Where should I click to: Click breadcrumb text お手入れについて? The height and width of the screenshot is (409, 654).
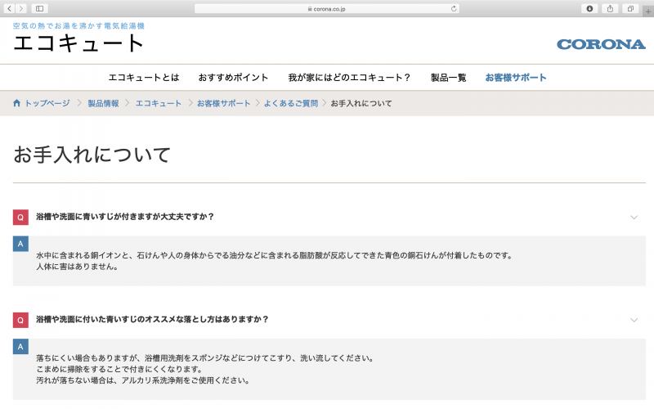361,103
